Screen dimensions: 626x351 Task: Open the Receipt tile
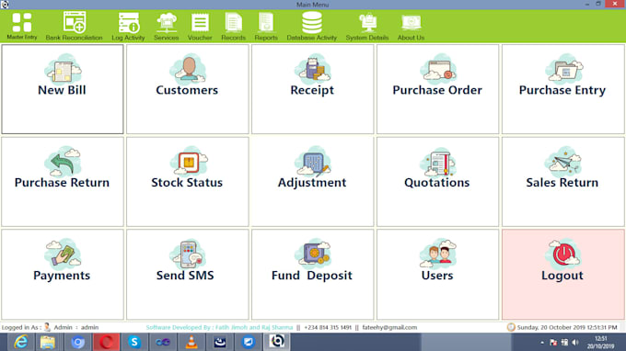[312, 89]
